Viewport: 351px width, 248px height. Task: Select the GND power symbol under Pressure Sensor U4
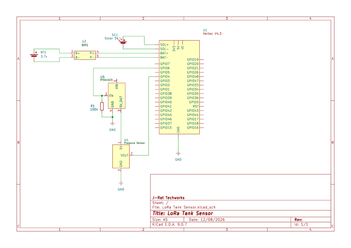click(121, 184)
